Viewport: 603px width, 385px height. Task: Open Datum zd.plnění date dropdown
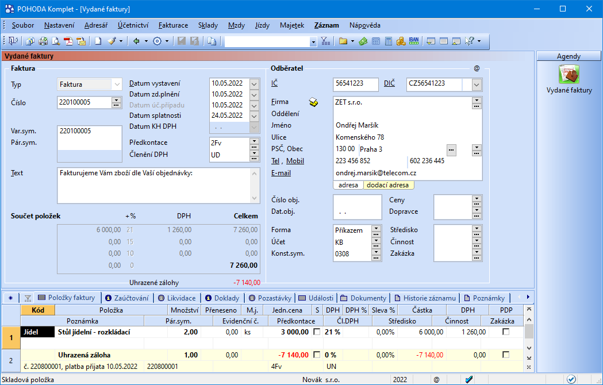click(x=254, y=94)
